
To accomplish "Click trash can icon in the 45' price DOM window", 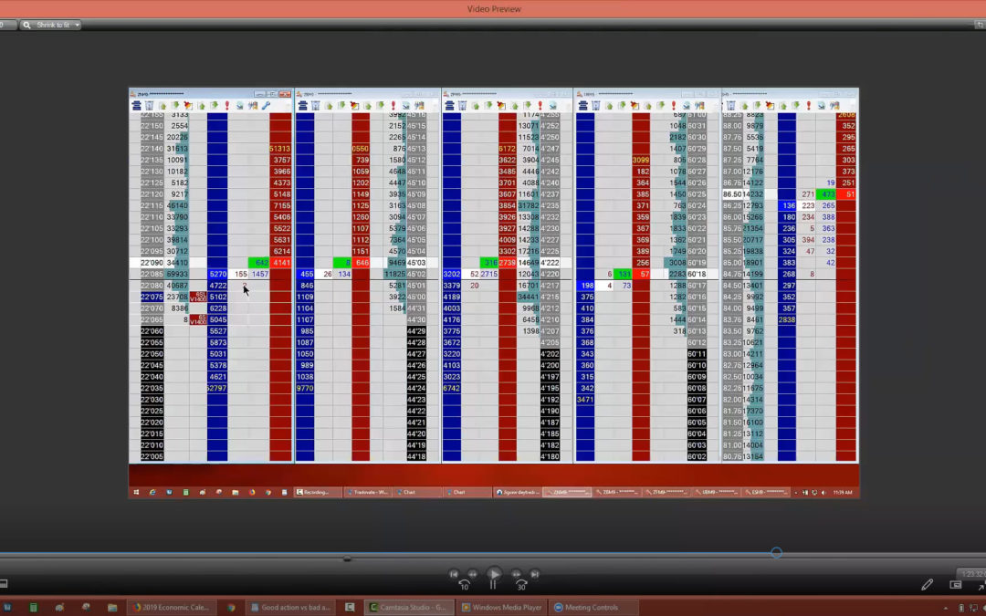I will [x=315, y=106].
